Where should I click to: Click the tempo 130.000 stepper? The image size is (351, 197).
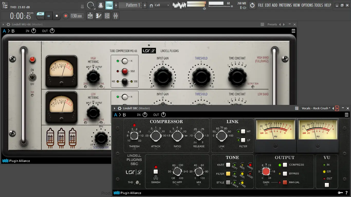coord(77,16)
